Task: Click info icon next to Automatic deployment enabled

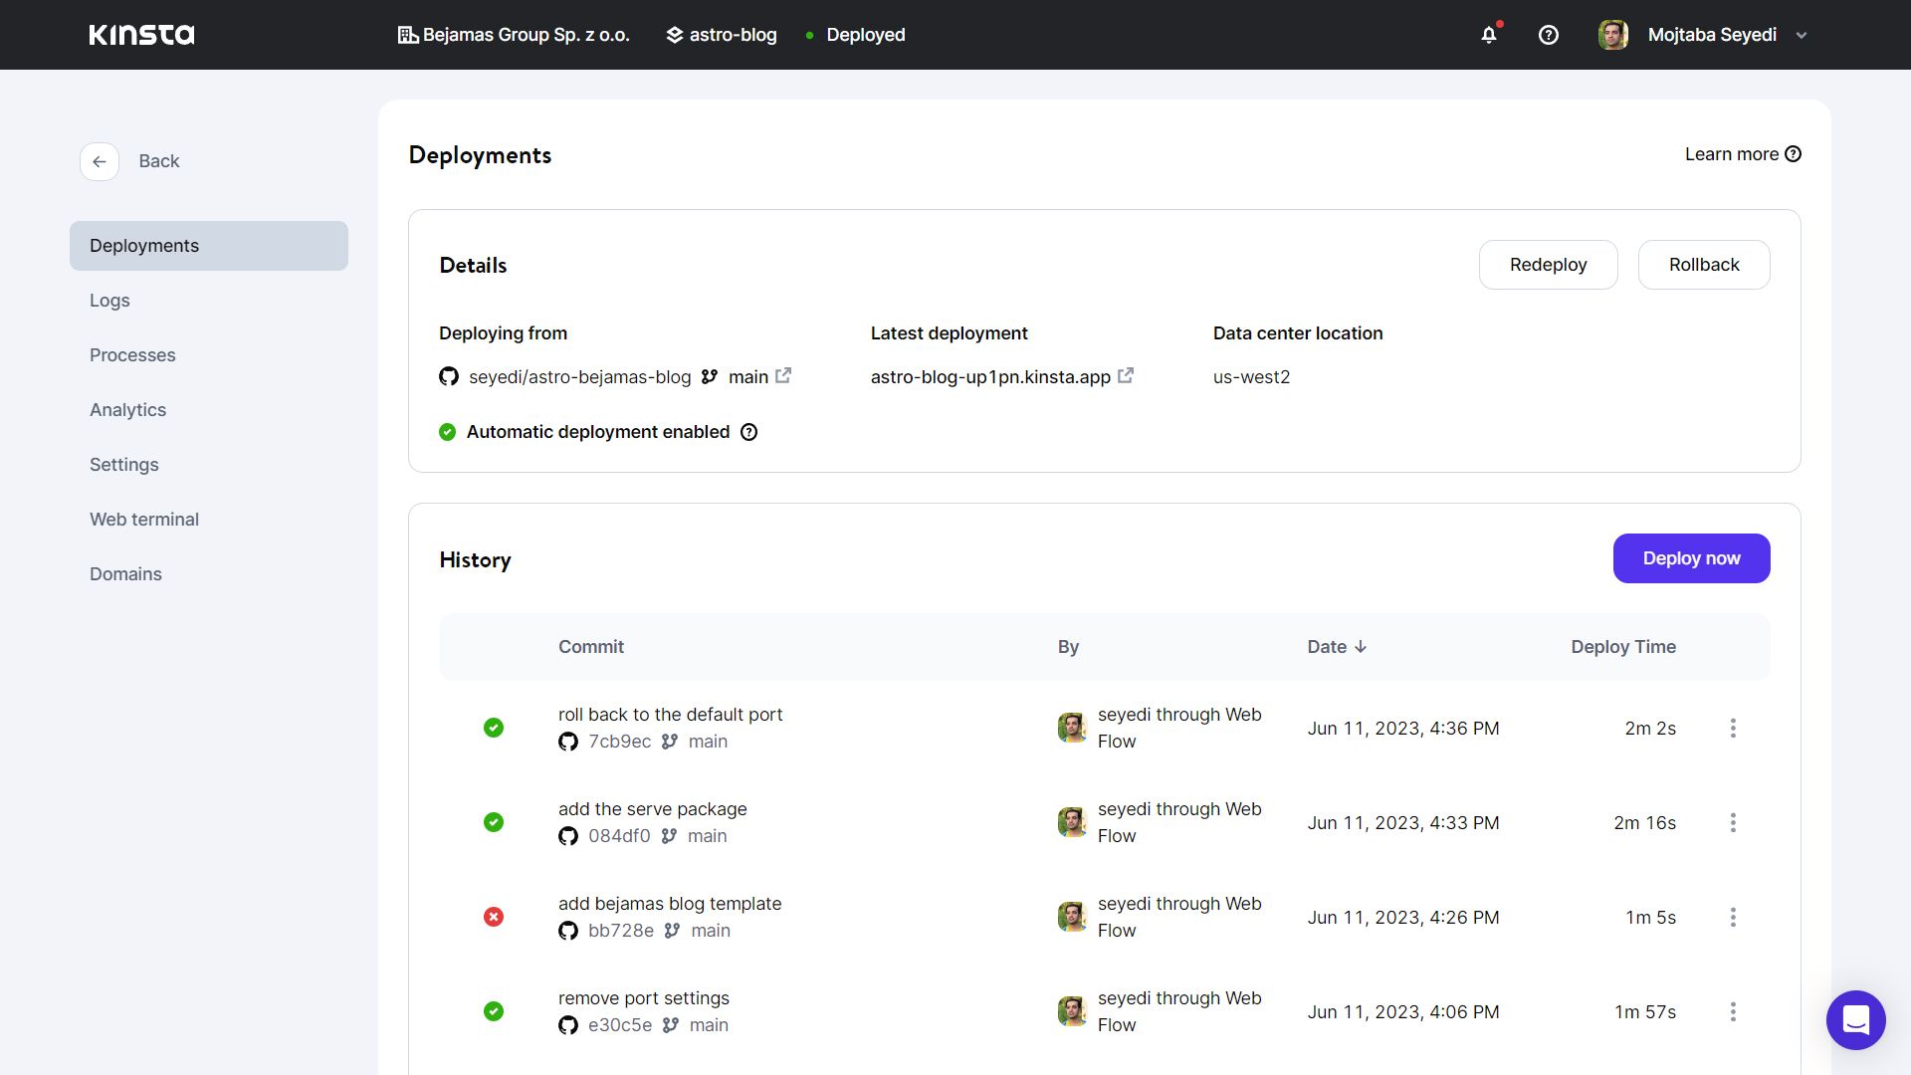Action: [x=749, y=432]
